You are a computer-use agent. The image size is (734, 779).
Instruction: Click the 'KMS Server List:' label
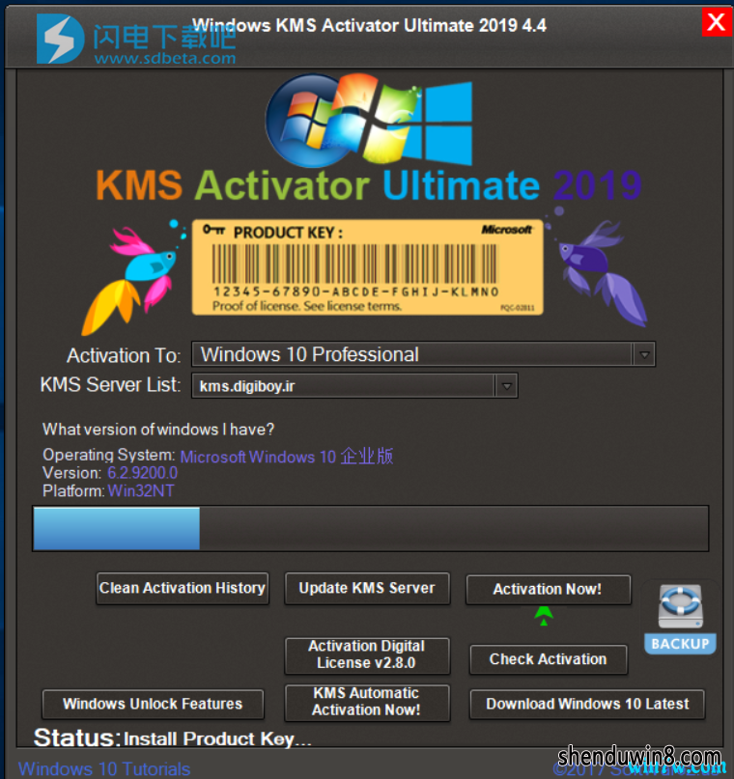pyautogui.click(x=110, y=385)
